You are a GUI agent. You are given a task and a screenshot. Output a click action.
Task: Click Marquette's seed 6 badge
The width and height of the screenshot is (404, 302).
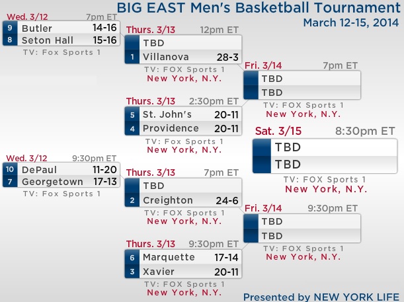pos(132,257)
